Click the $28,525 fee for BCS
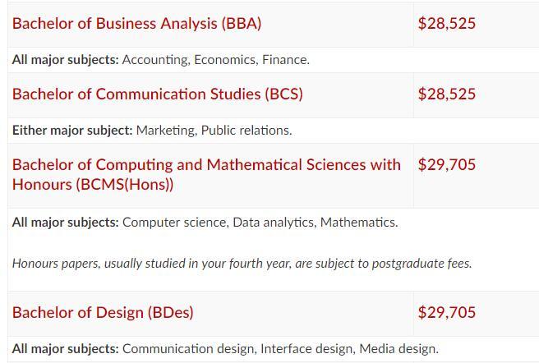 (x=446, y=94)
